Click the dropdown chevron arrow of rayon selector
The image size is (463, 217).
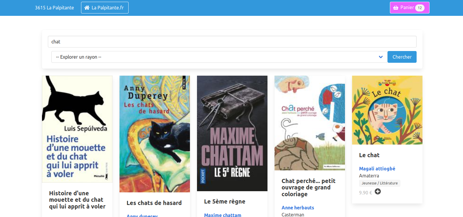pyautogui.click(x=381, y=57)
